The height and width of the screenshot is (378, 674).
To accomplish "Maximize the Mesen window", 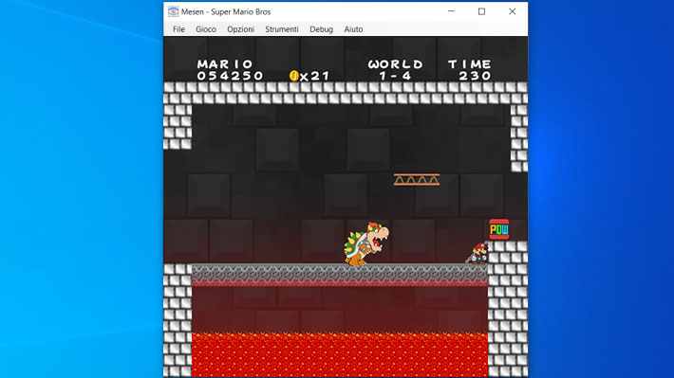I will point(481,11).
